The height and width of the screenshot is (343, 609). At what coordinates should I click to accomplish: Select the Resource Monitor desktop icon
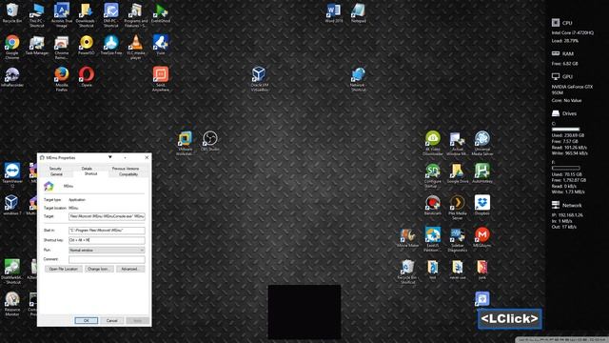(12, 299)
